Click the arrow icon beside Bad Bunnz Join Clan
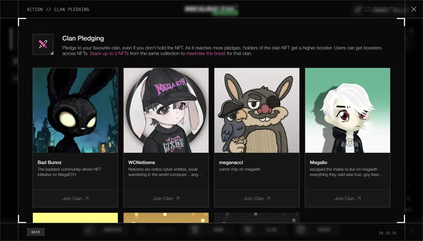Image resolution: width=423 pixels, height=241 pixels. coord(87,198)
